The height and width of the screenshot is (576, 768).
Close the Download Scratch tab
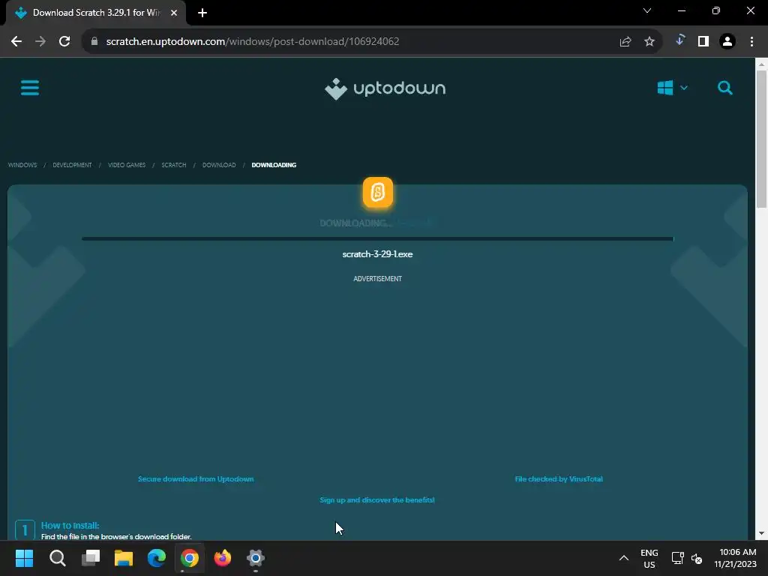click(x=174, y=13)
